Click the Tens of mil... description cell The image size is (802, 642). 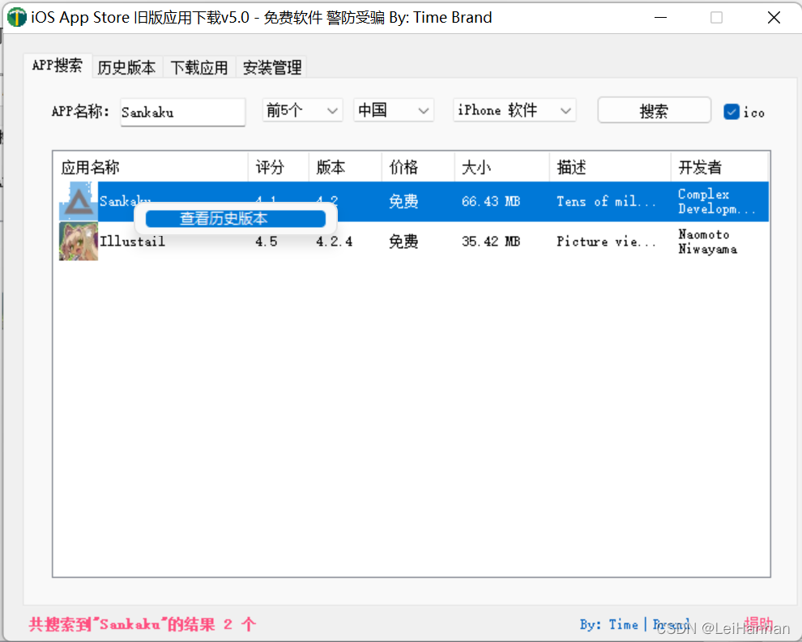click(606, 201)
